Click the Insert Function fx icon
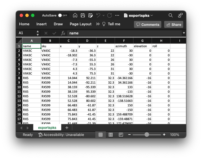The height and width of the screenshot is (159, 202). point(63,33)
